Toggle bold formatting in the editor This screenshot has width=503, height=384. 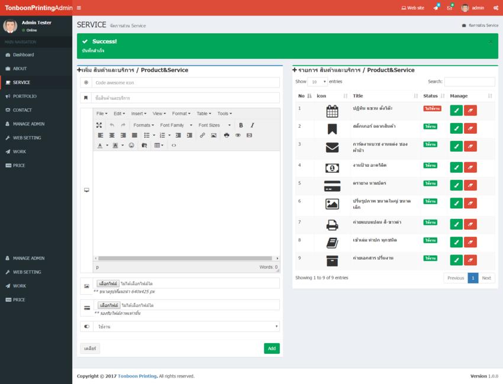[x=241, y=125]
